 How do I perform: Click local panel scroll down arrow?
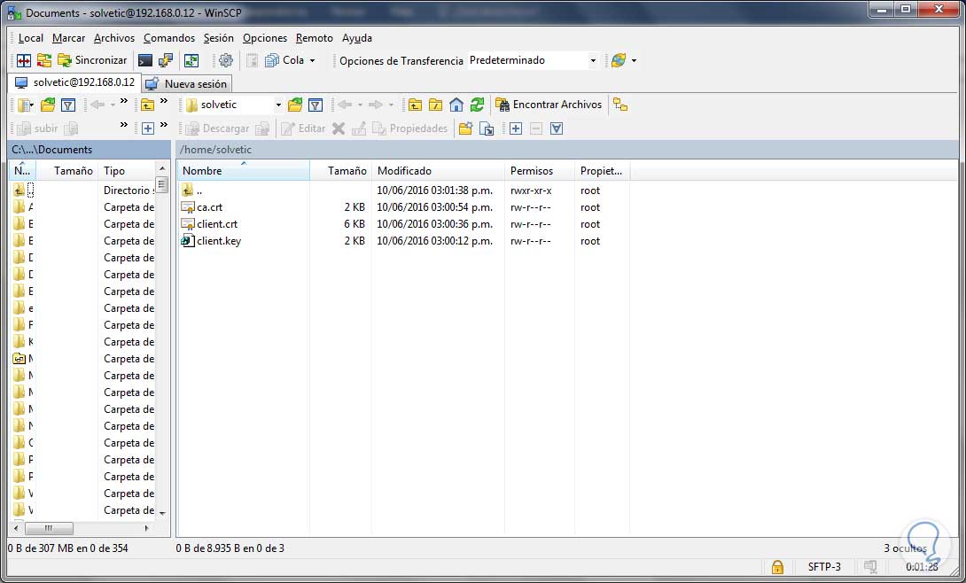[162, 513]
